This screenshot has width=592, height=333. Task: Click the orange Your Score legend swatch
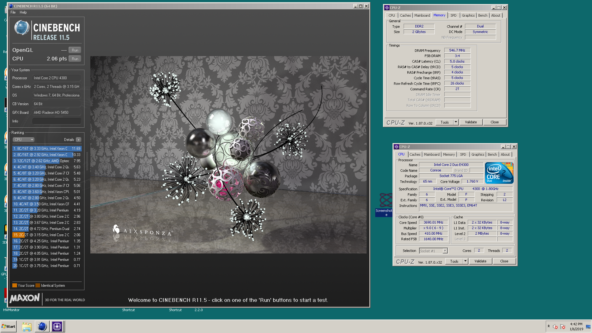point(14,286)
